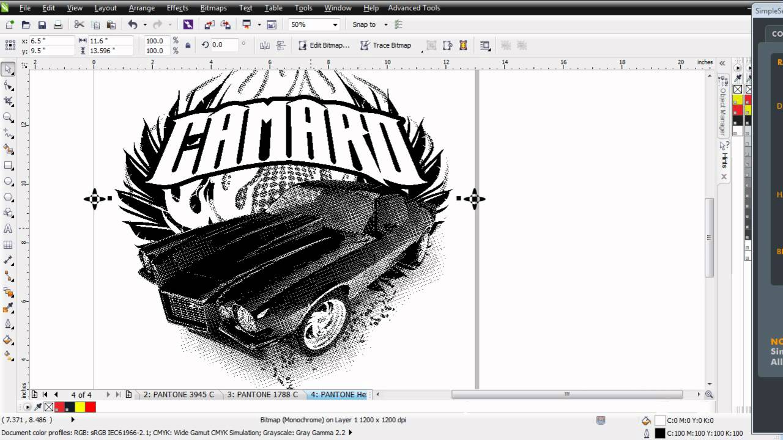Select the Ellipse tool
The height and width of the screenshot is (440, 783).
pos(9,181)
